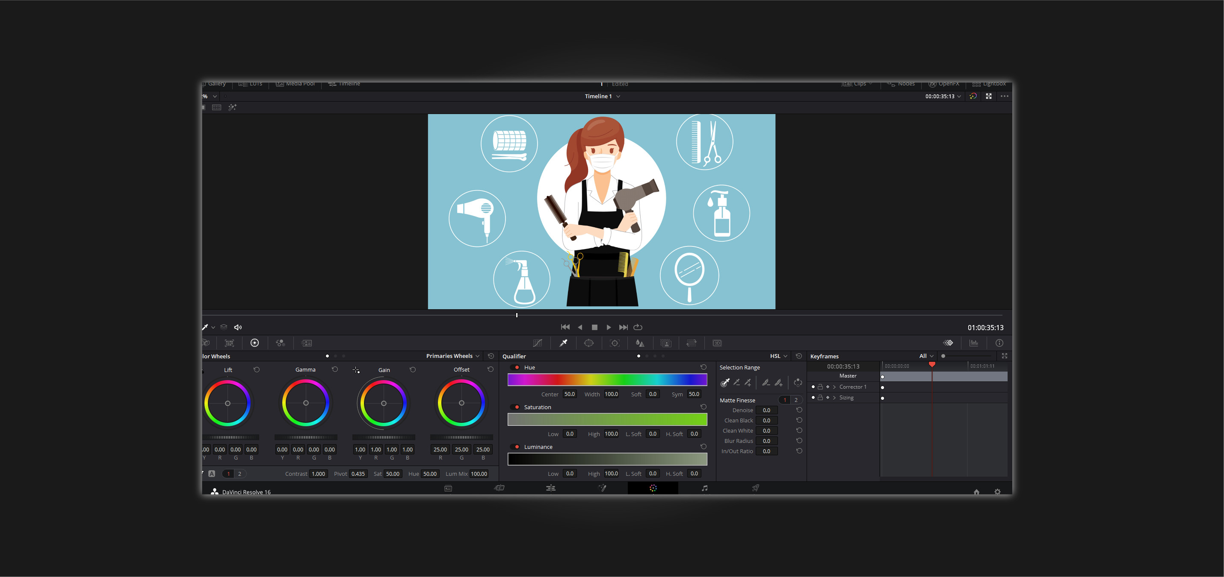The height and width of the screenshot is (577, 1224).
Task: Toggle the Hue qualifier switch
Action: coord(516,368)
